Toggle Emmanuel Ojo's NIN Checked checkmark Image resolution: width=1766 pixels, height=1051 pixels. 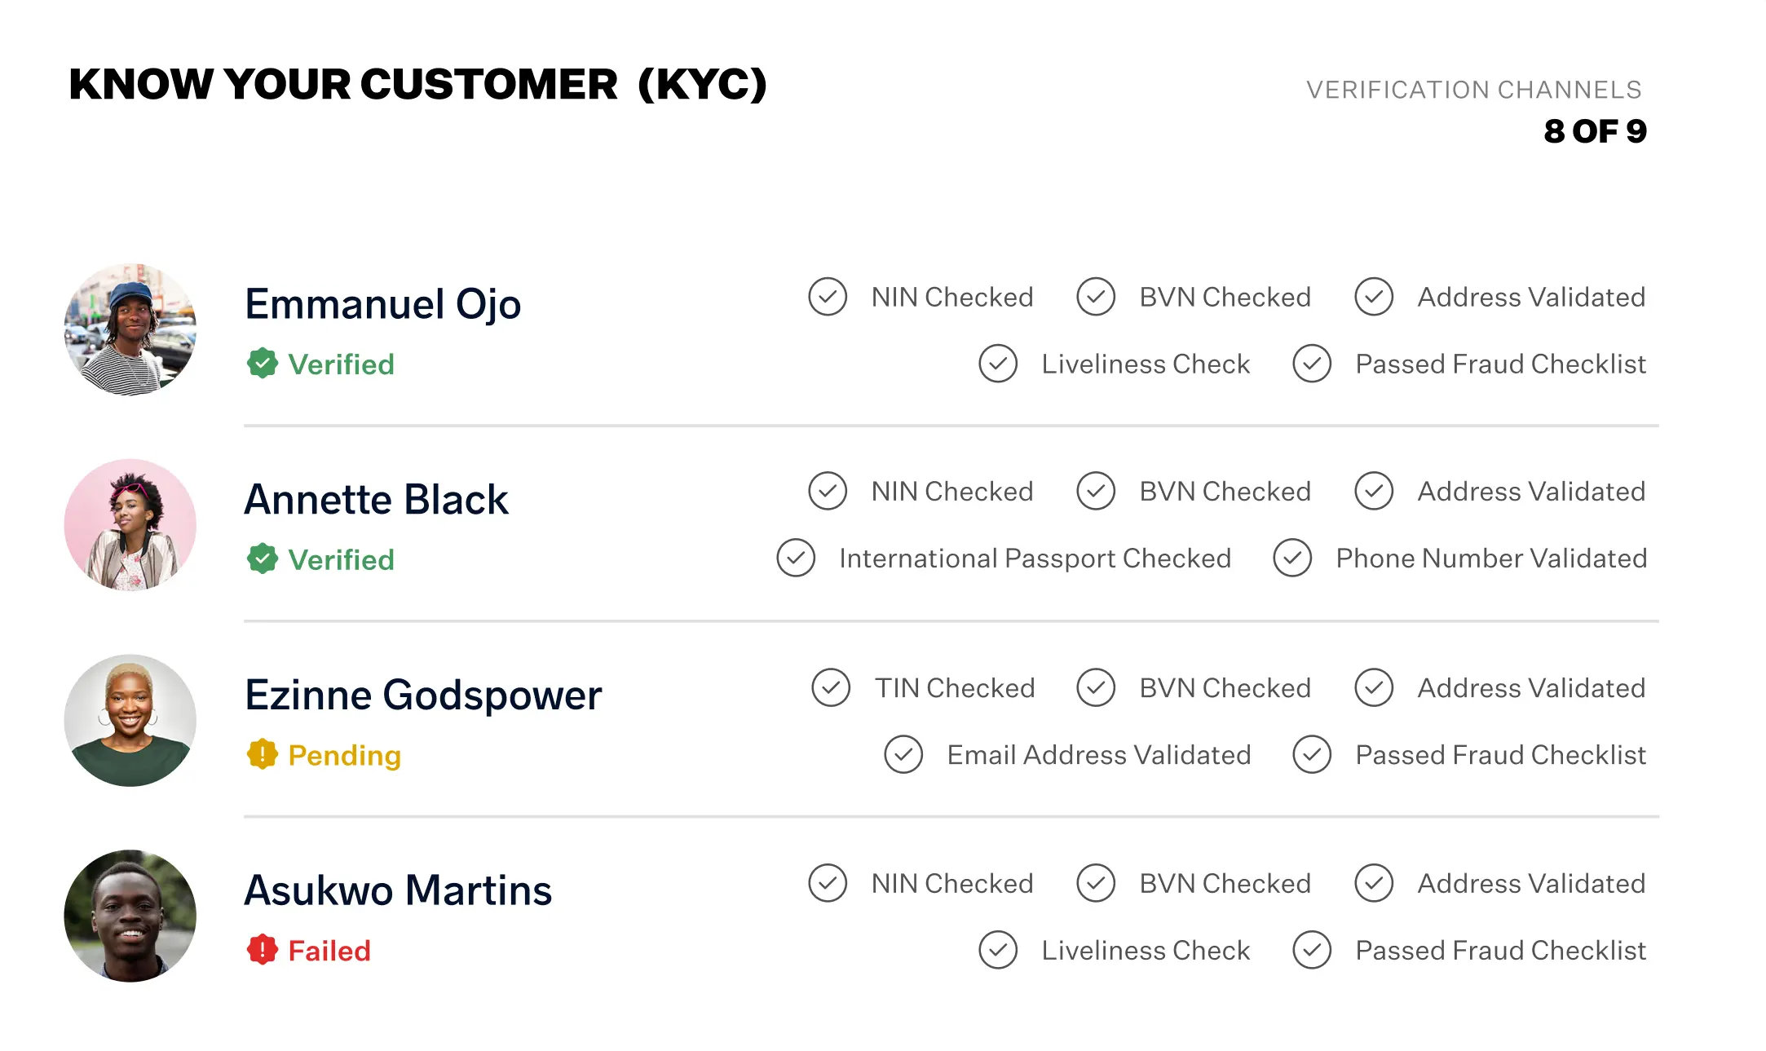[x=828, y=297]
